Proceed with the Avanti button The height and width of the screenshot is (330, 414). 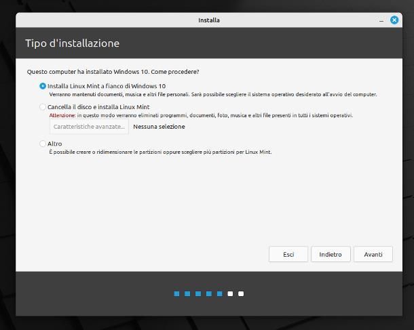pos(373,254)
